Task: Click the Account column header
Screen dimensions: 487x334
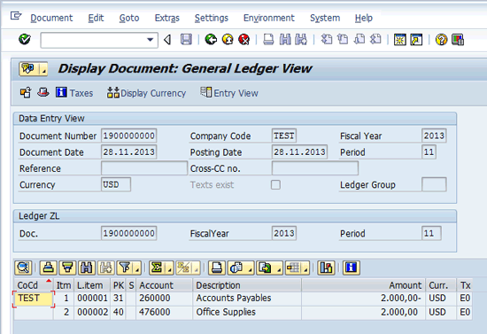Action: [164, 285]
